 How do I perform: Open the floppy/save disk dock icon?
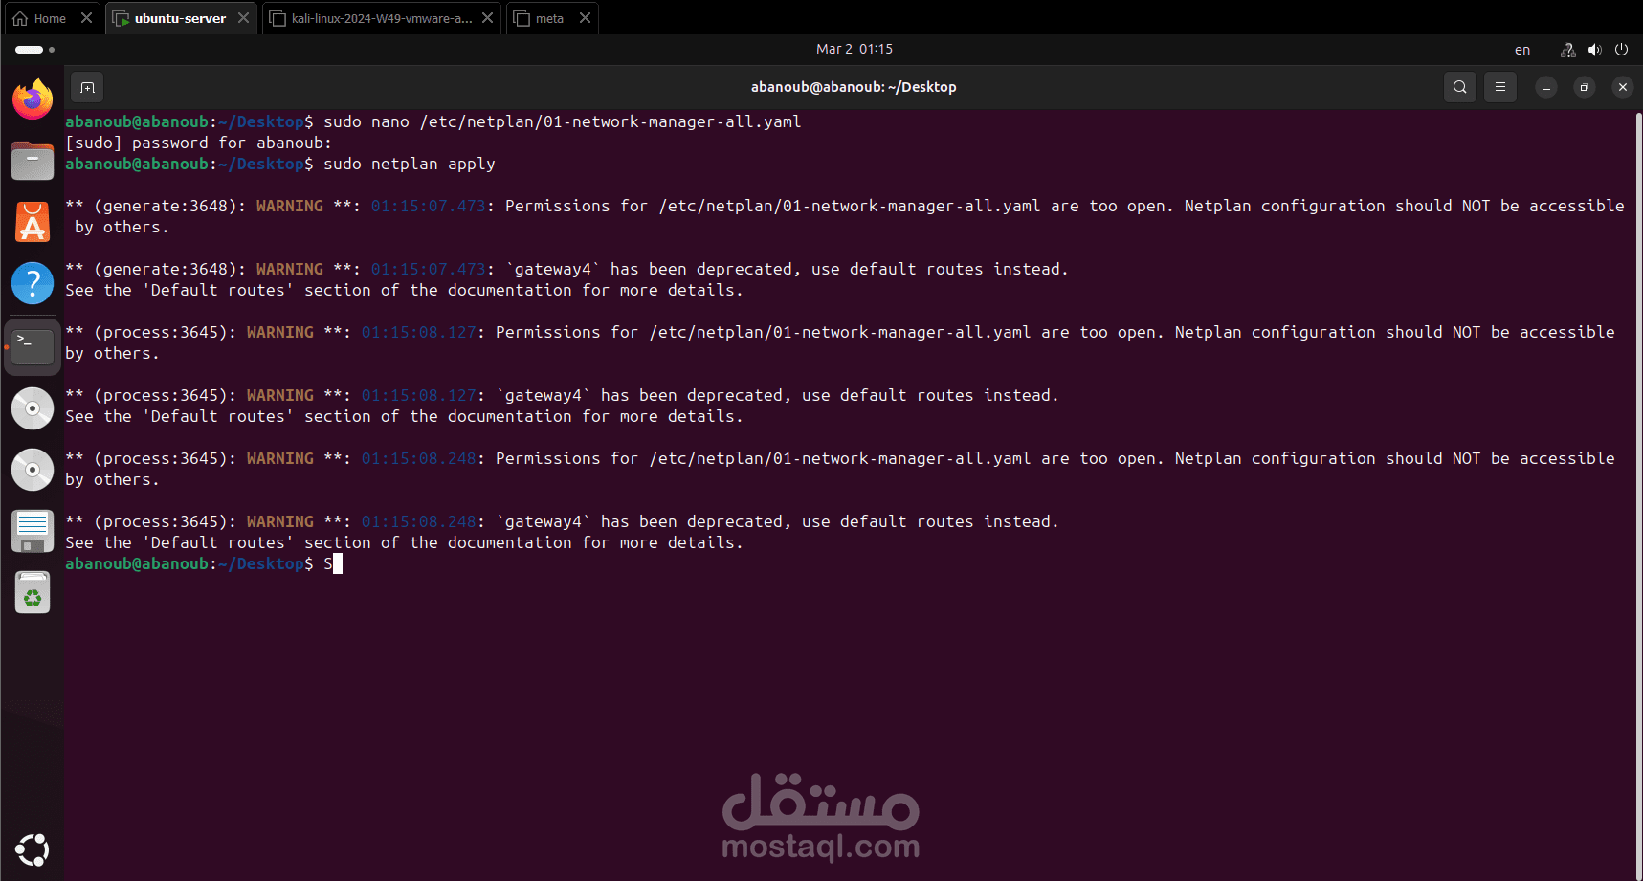coord(33,531)
